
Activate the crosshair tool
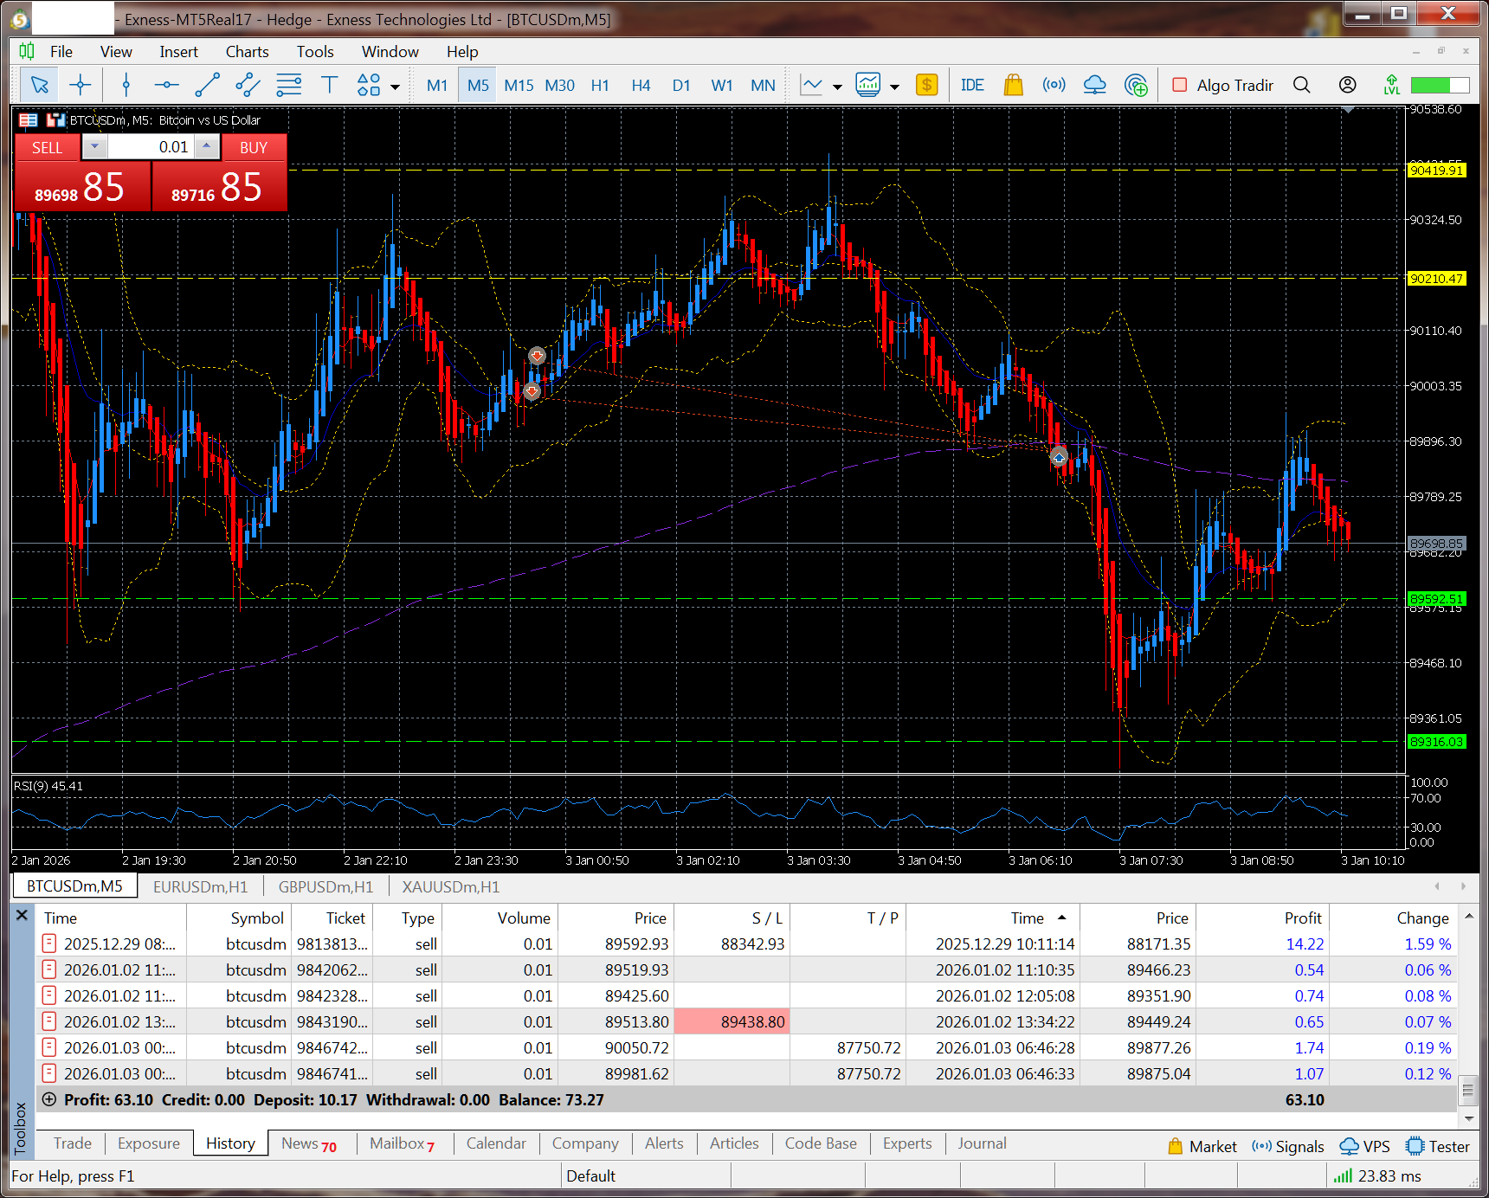pos(81,85)
